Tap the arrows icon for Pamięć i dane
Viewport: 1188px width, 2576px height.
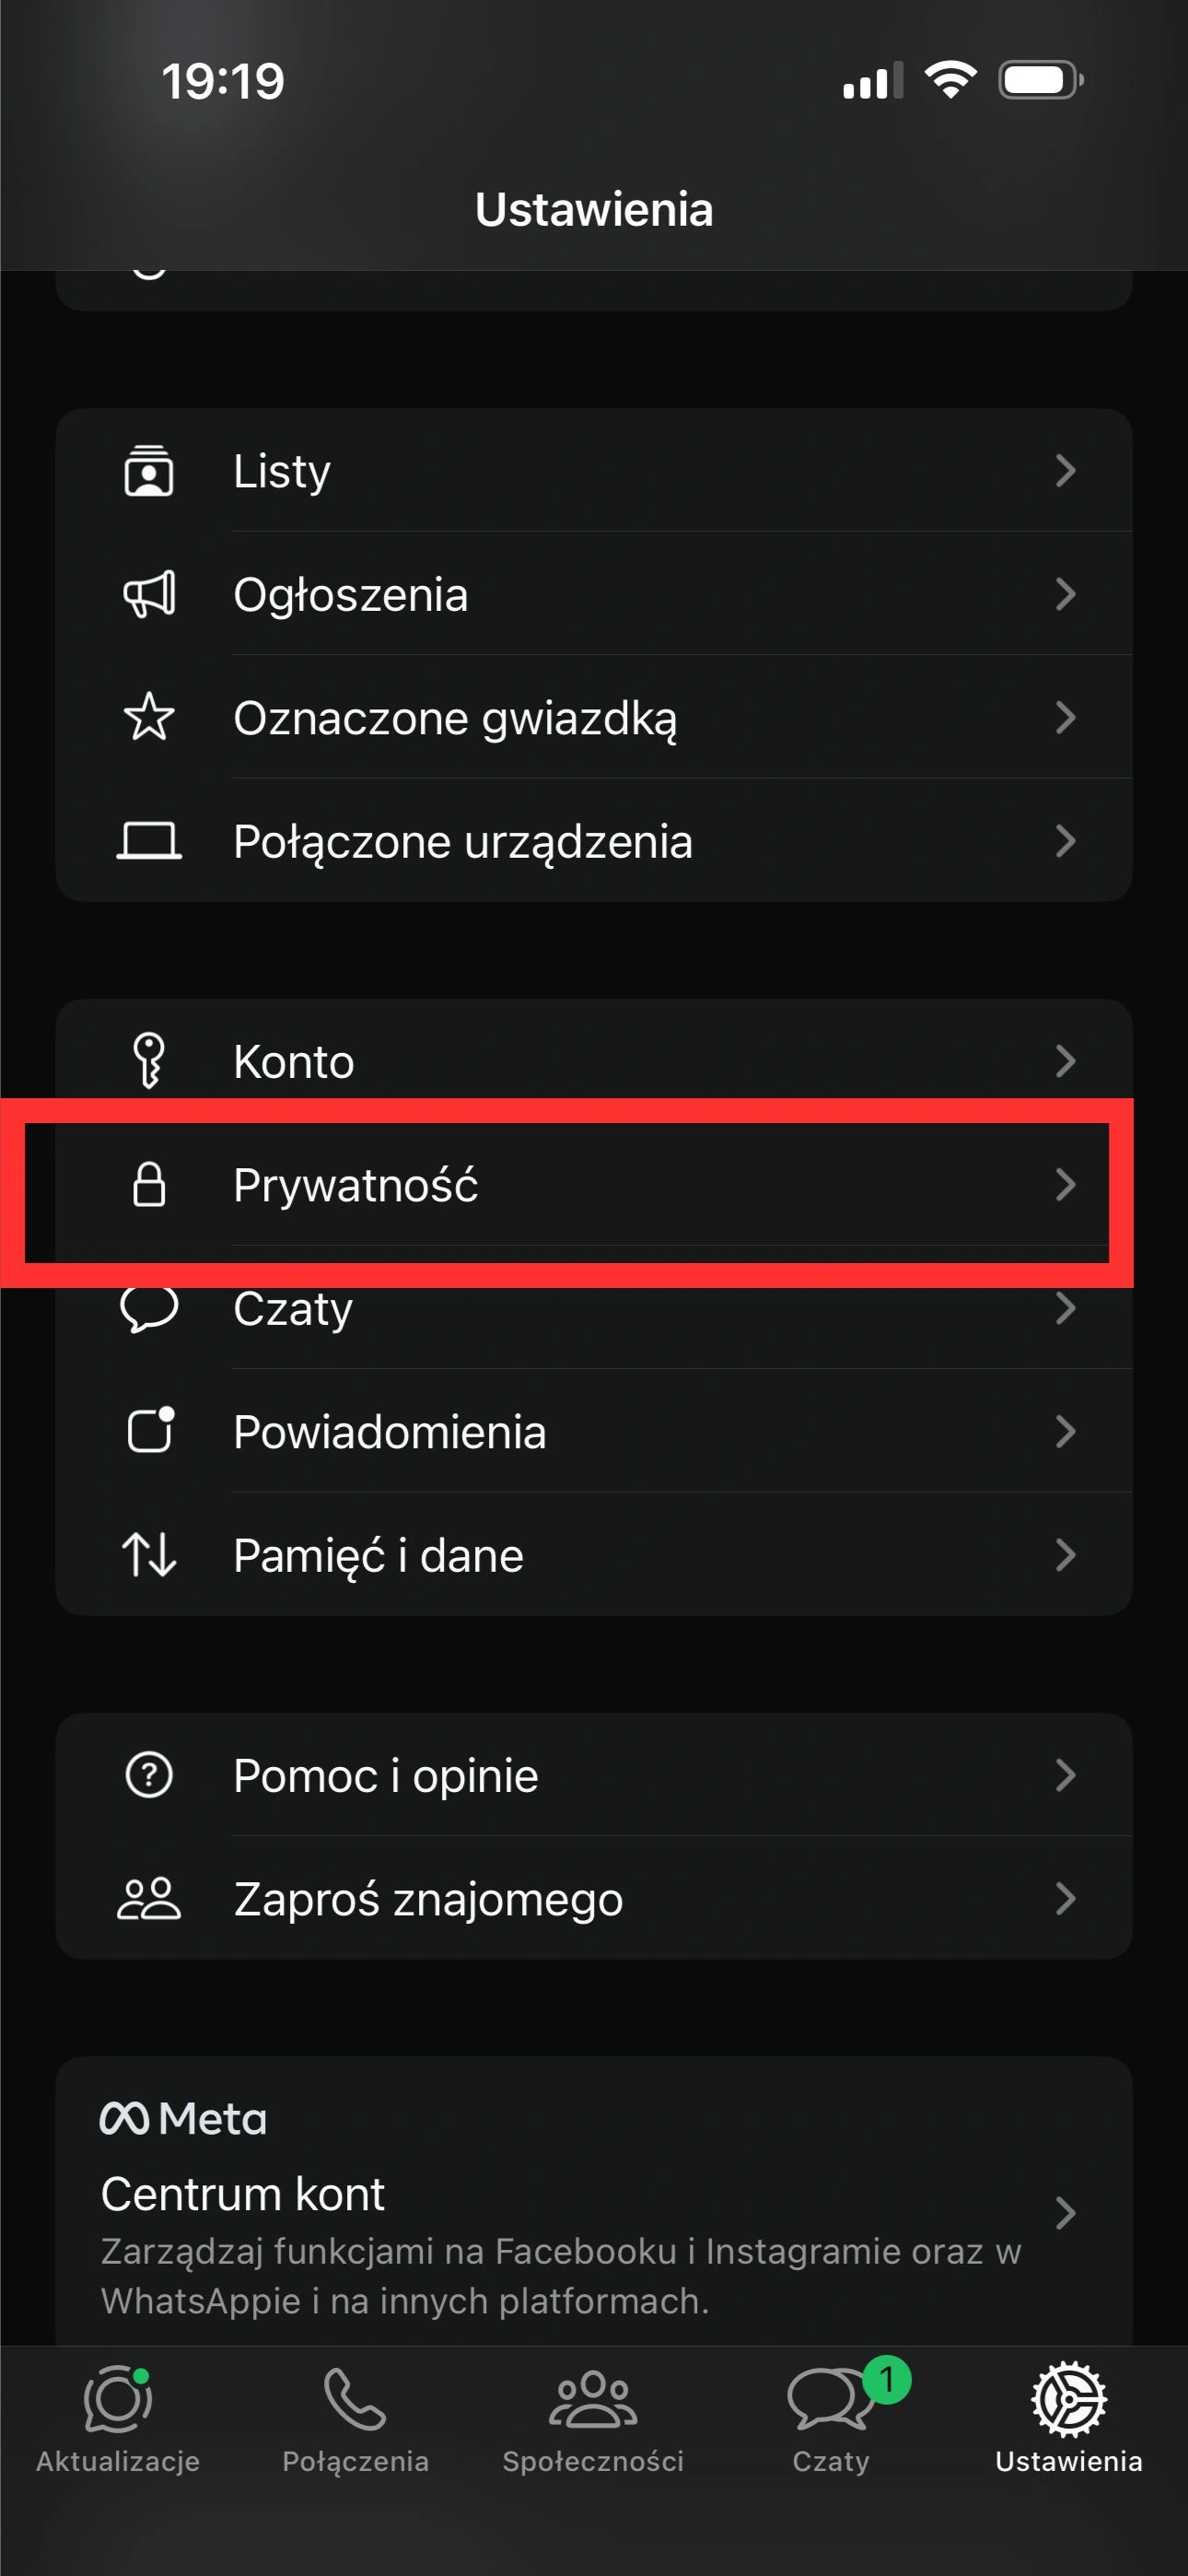coord(149,1555)
